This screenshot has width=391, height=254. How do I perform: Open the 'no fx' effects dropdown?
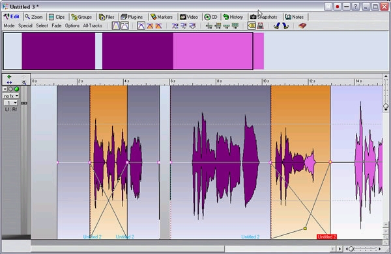11,96
